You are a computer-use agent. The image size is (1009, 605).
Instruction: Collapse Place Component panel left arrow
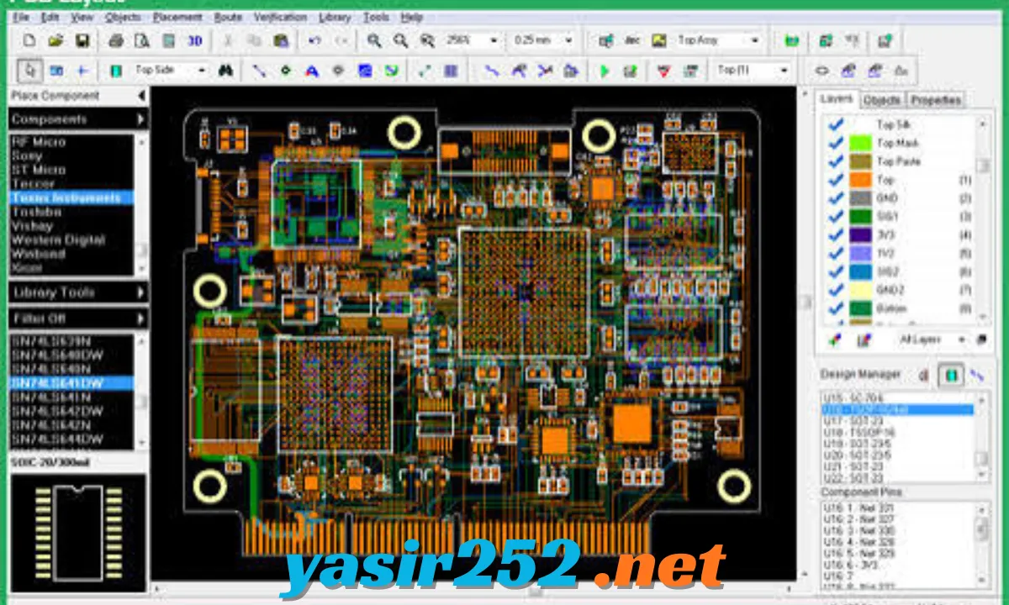pos(141,96)
